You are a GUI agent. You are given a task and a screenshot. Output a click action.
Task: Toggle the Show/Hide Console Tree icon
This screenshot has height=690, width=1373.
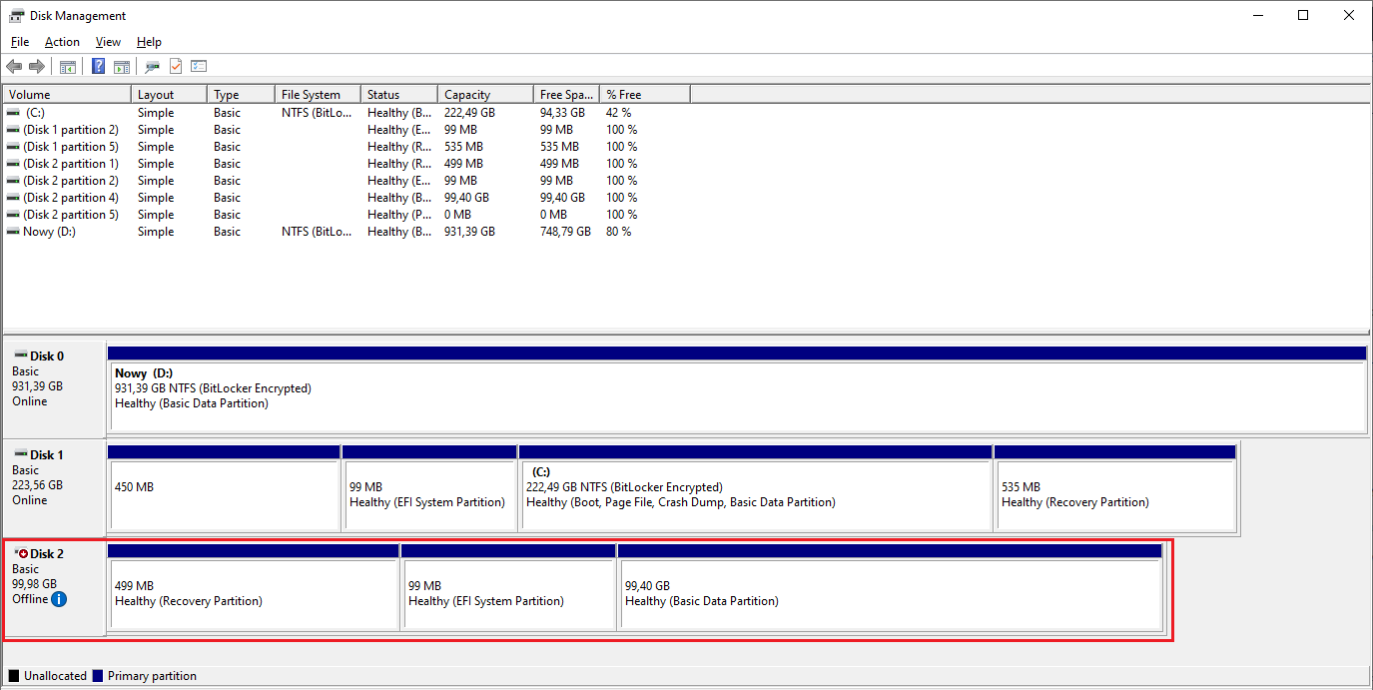tap(68, 67)
